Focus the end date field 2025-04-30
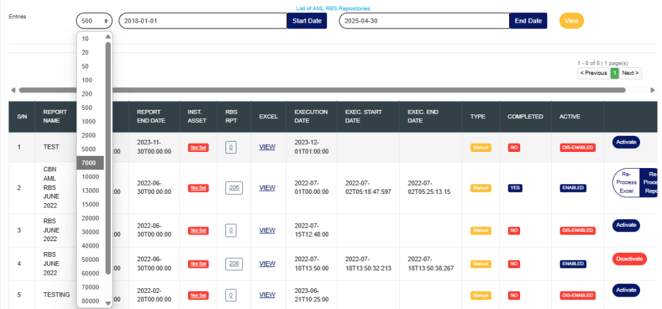This screenshot has height=309, width=662. 424,21
